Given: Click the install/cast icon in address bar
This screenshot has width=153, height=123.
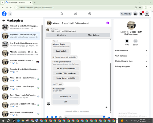Looking at the screenshot, I should (136, 7).
